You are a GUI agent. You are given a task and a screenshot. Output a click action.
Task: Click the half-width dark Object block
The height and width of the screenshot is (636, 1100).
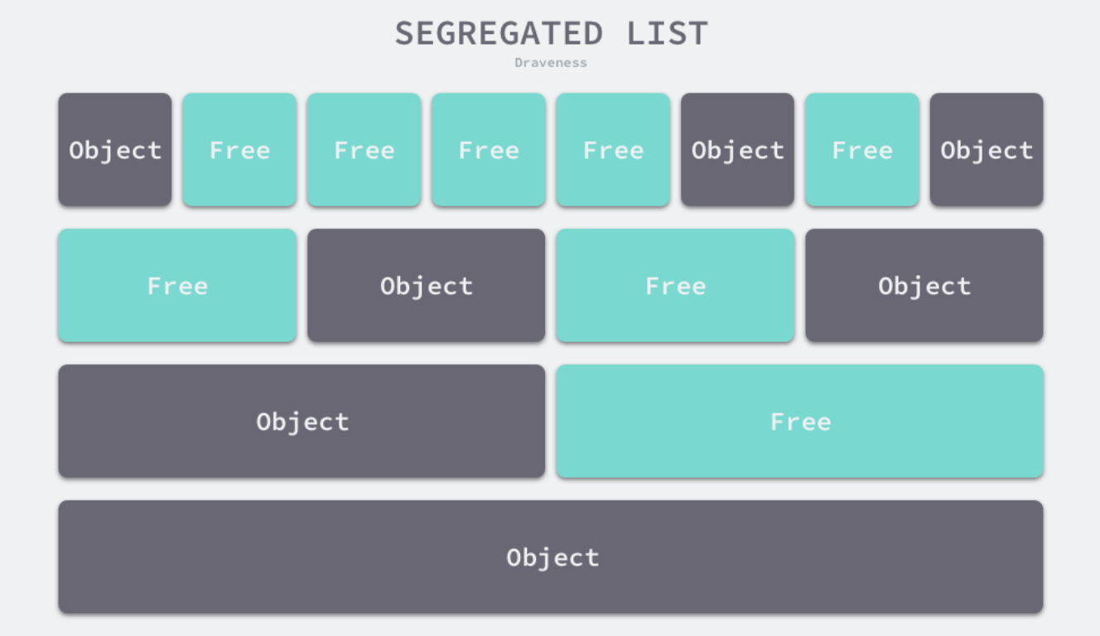302,422
